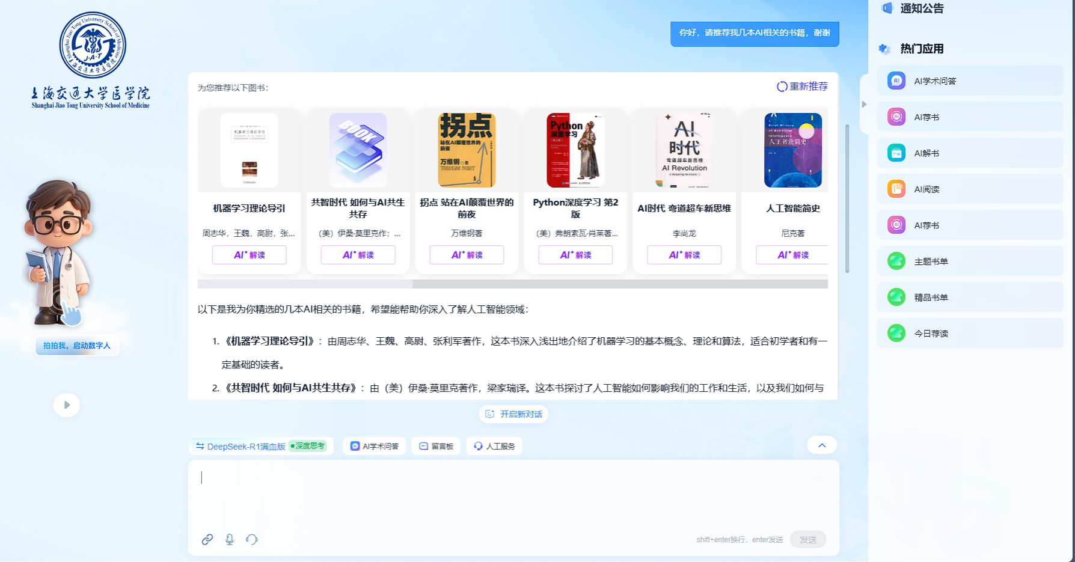The width and height of the screenshot is (1075, 562).
Task: Switch the DeepSeek-R1满血版 model selector
Action: coord(240,447)
